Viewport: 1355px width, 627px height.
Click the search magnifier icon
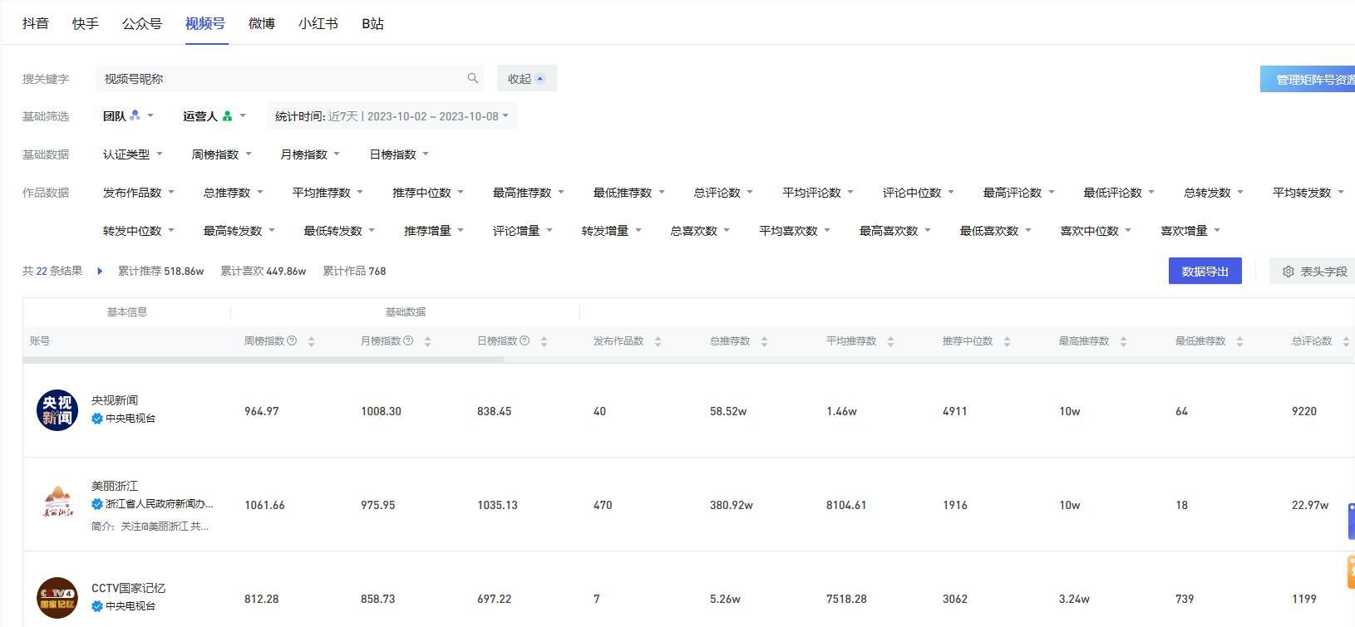point(473,78)
